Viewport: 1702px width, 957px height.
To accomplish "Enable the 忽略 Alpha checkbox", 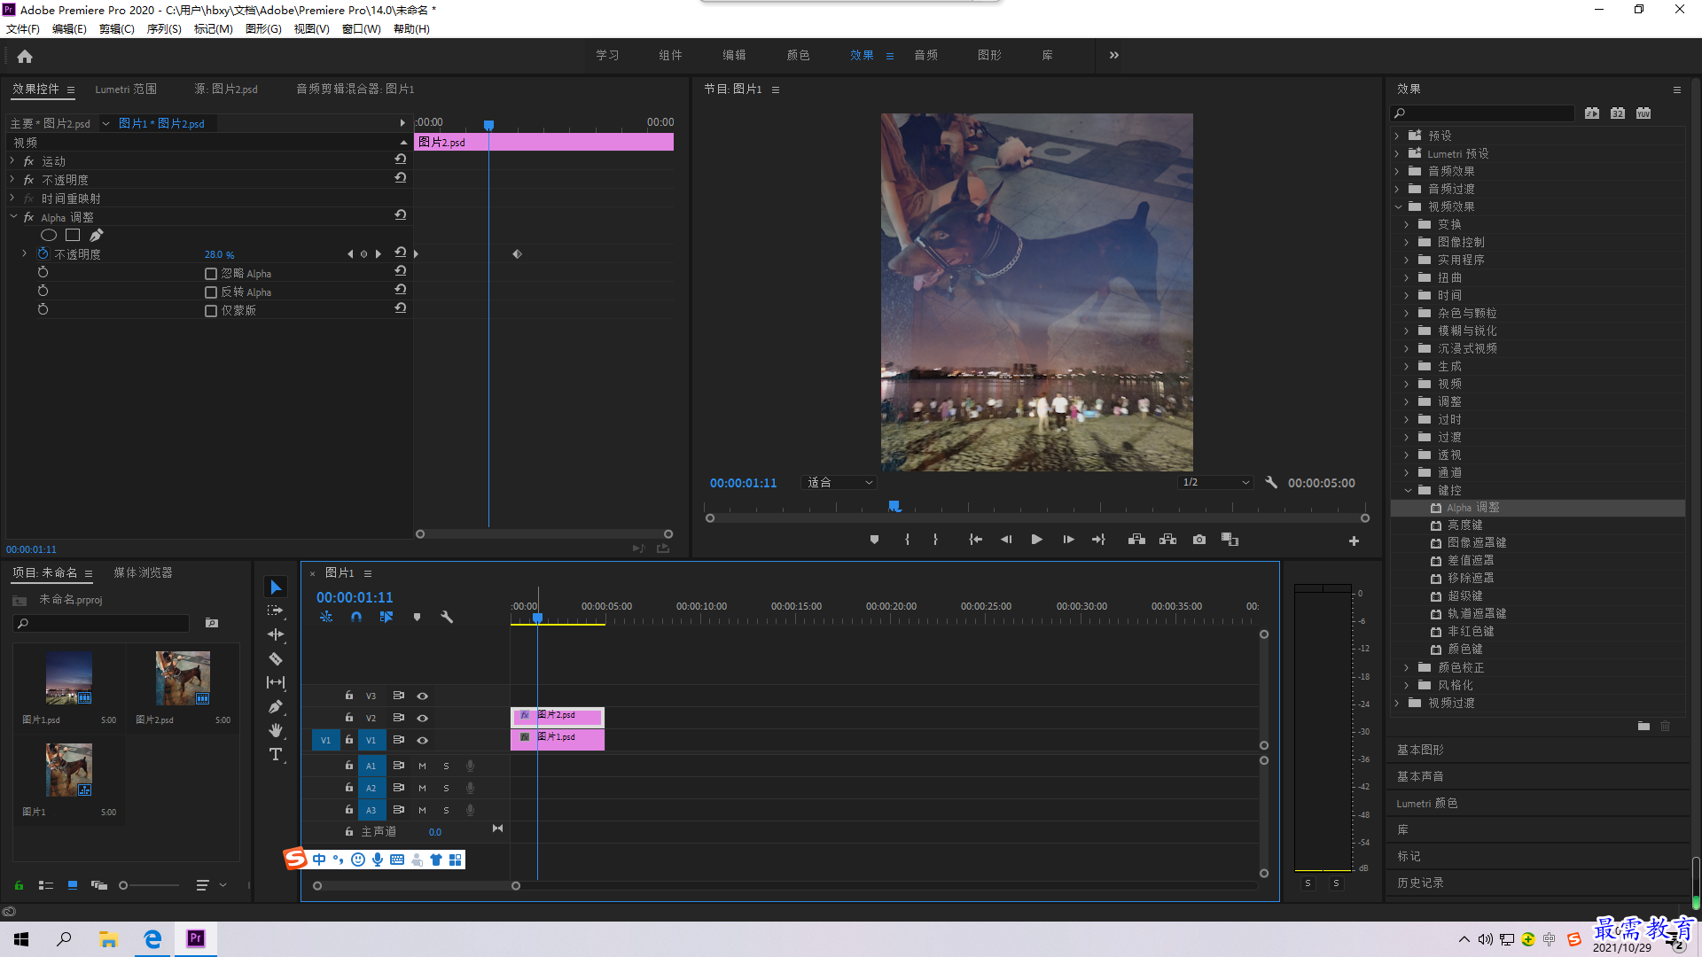I will coord(211,274).
